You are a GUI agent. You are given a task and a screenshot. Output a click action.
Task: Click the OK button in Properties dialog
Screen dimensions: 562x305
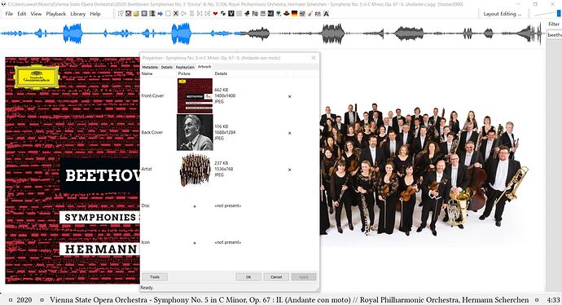point(248,277)
